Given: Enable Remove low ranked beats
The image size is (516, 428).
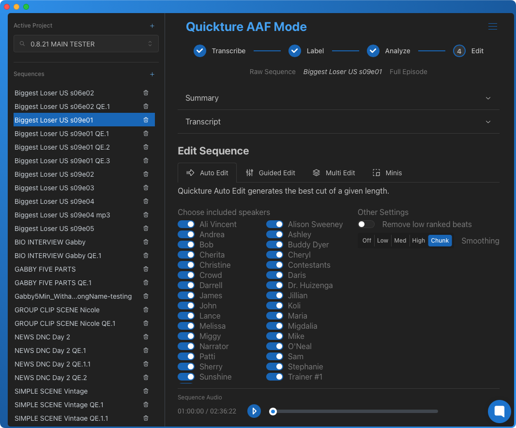Looking at the screenshot, I should [366, 224].
